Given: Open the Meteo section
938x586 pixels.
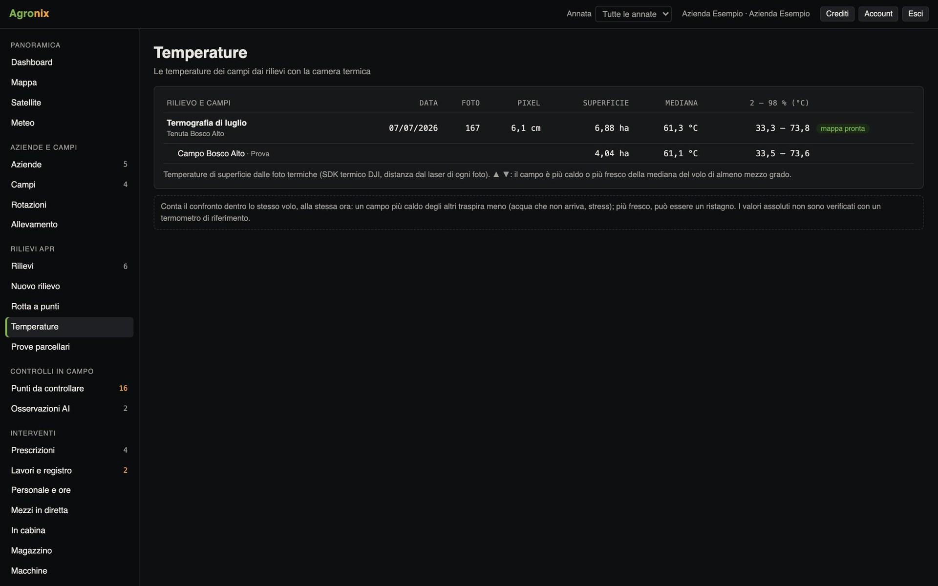Looking at the screenshot, I should click(x=69, y=123).
